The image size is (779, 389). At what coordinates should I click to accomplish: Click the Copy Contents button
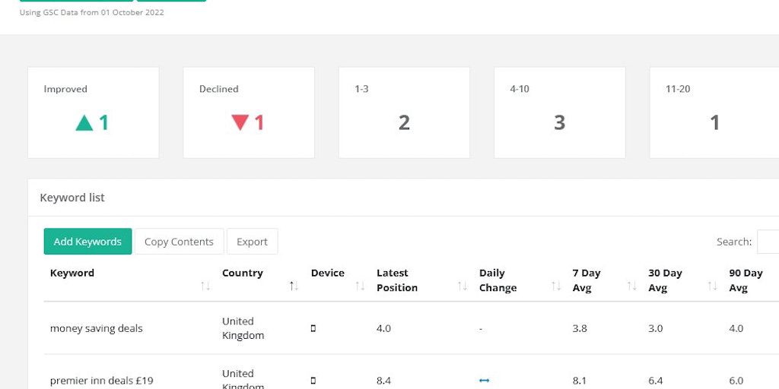(x=179, y=242)
